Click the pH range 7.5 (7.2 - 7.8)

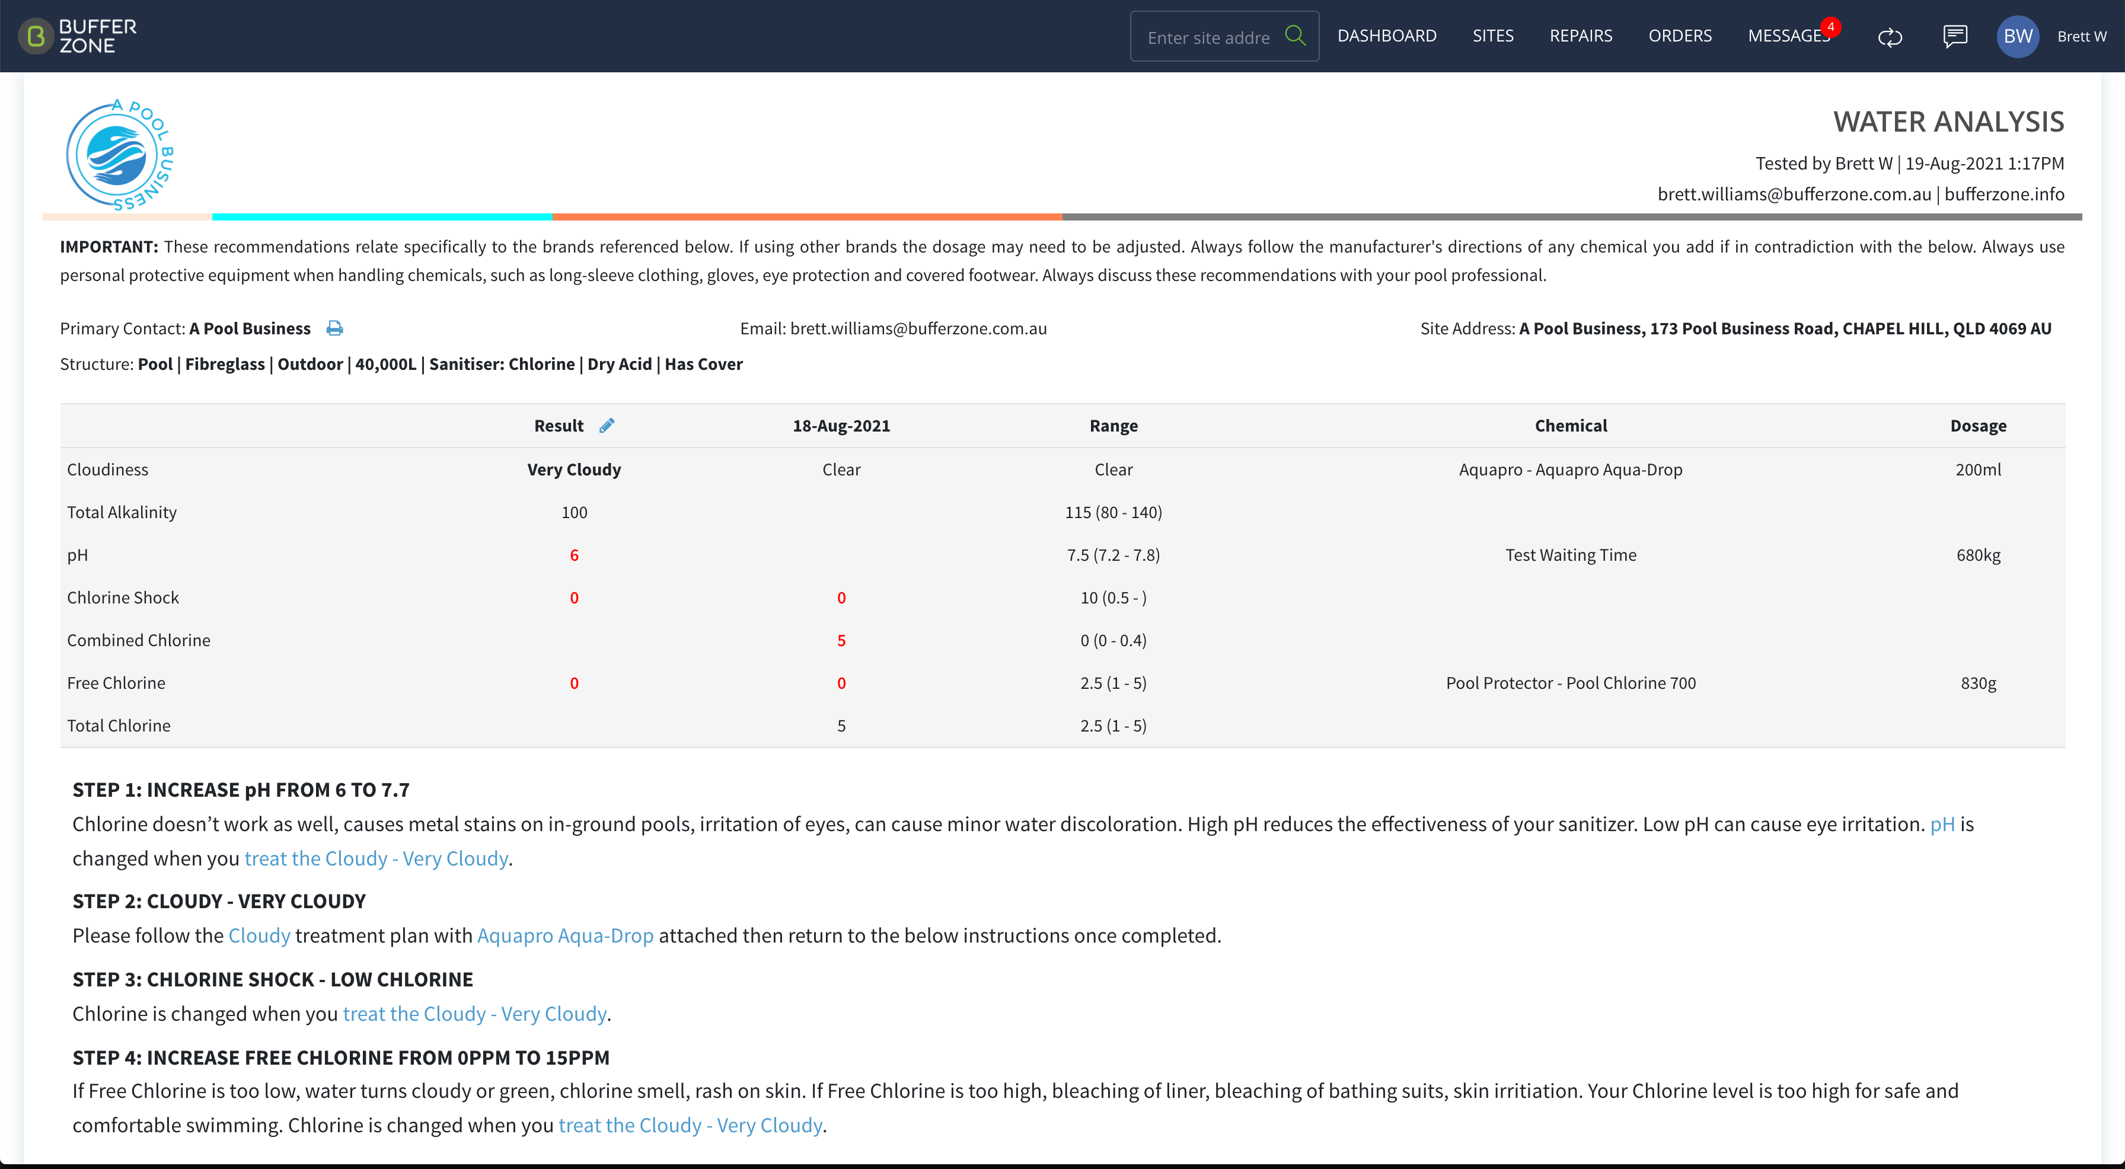point(1113,555)
